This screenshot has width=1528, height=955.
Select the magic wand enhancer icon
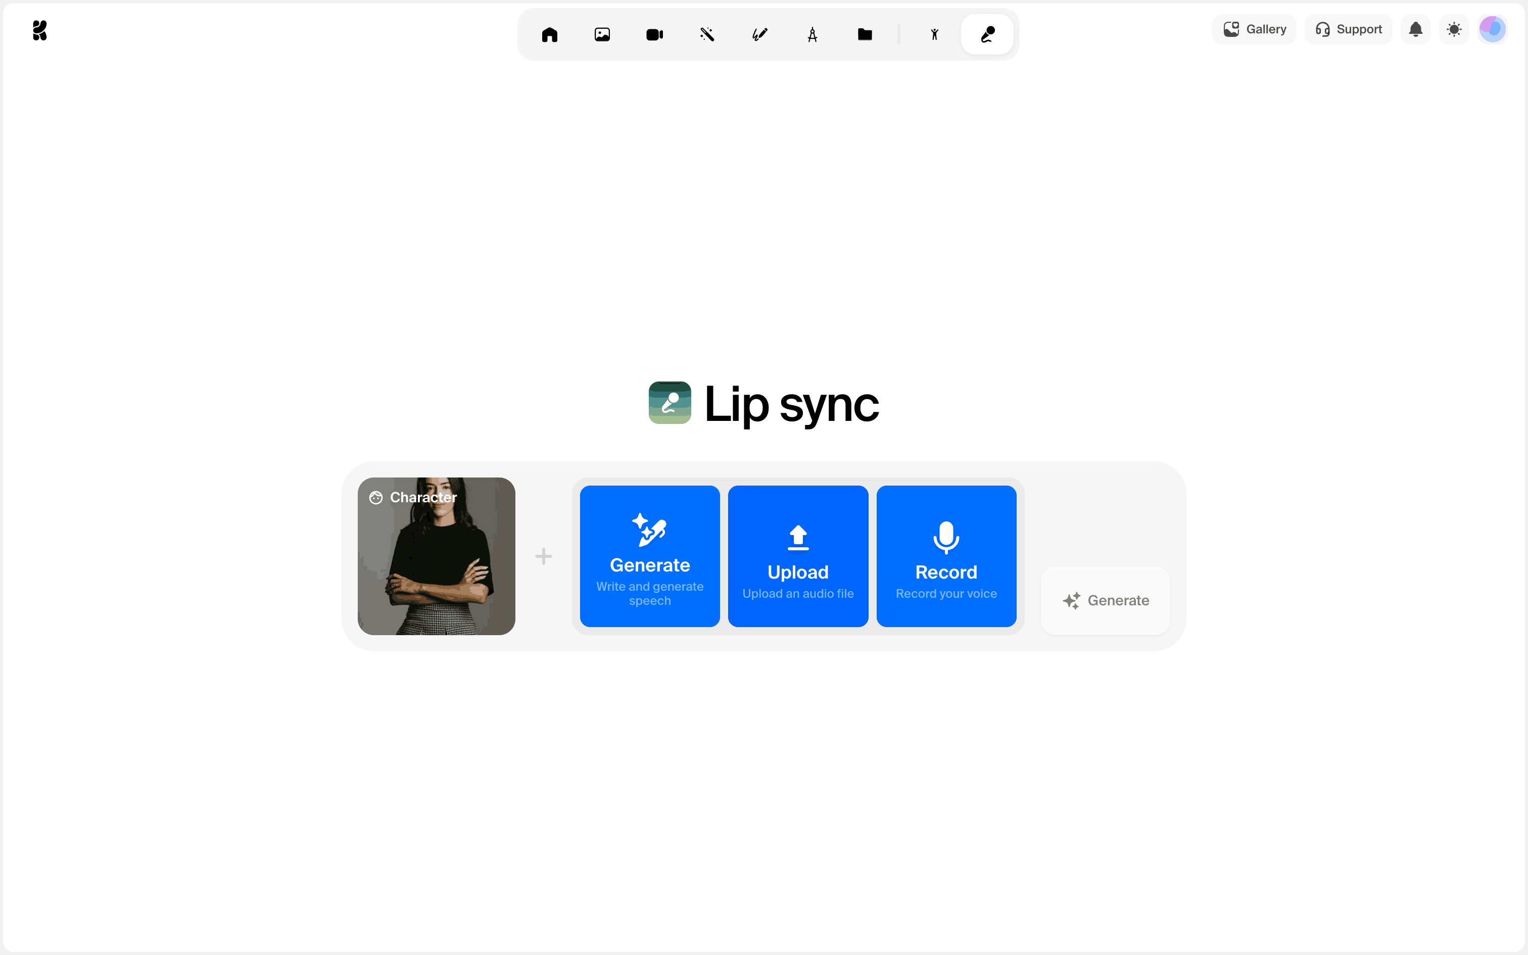pyautogui.click(x=707, y=35)
